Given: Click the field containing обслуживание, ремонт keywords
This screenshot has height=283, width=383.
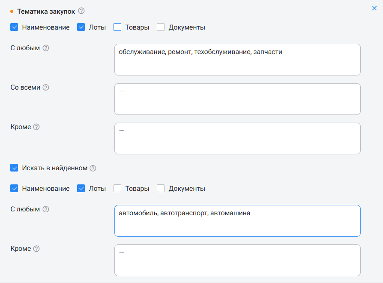Looking at the screenshot, I should pyautogui.click(x=237, y=60).
